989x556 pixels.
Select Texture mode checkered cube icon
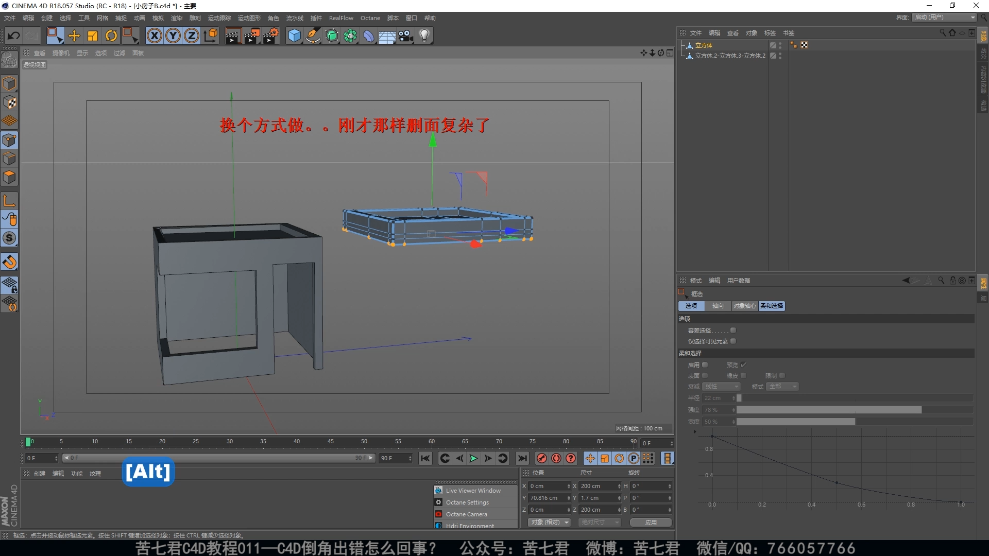9,102
